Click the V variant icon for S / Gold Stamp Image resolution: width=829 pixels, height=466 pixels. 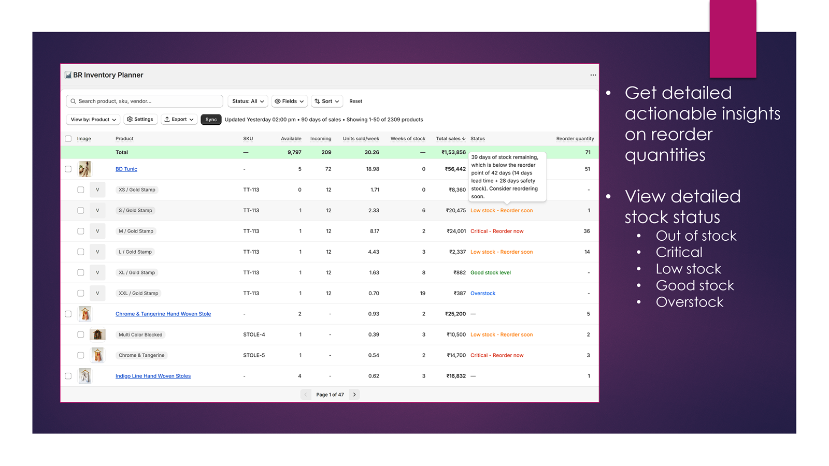97,210
